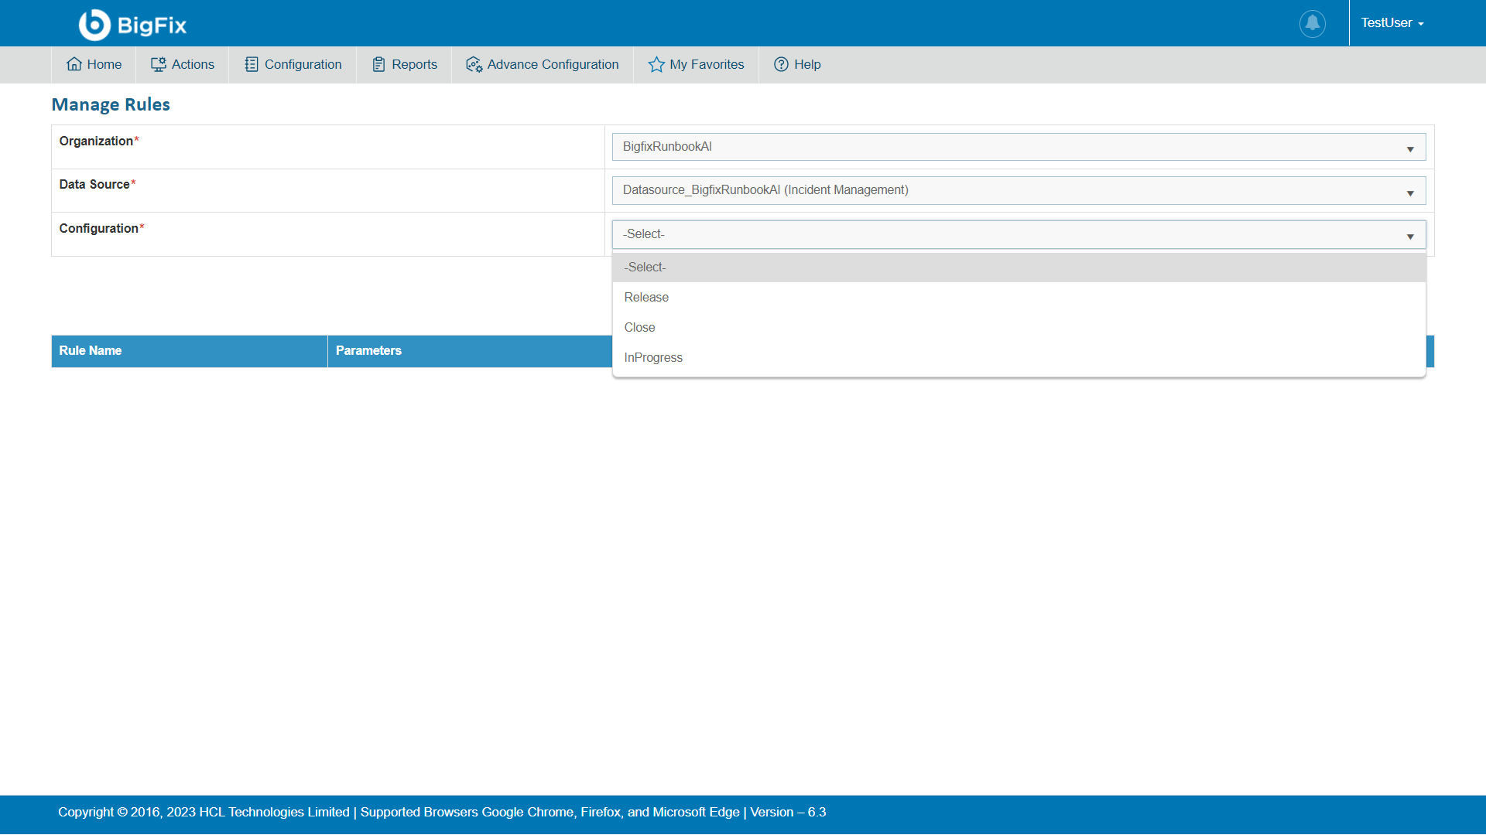Screen dimensions: 1486x835
Task: Click the My Favorites star icon
Action: pos(656,64)
